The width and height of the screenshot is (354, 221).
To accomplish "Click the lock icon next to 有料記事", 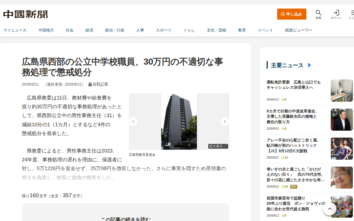I will 90,84.
